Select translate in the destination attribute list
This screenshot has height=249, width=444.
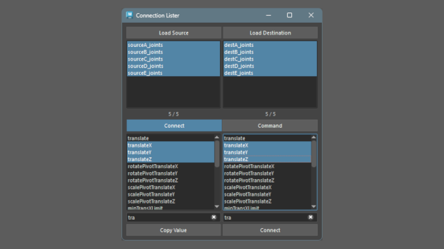[x=267, y=138]
